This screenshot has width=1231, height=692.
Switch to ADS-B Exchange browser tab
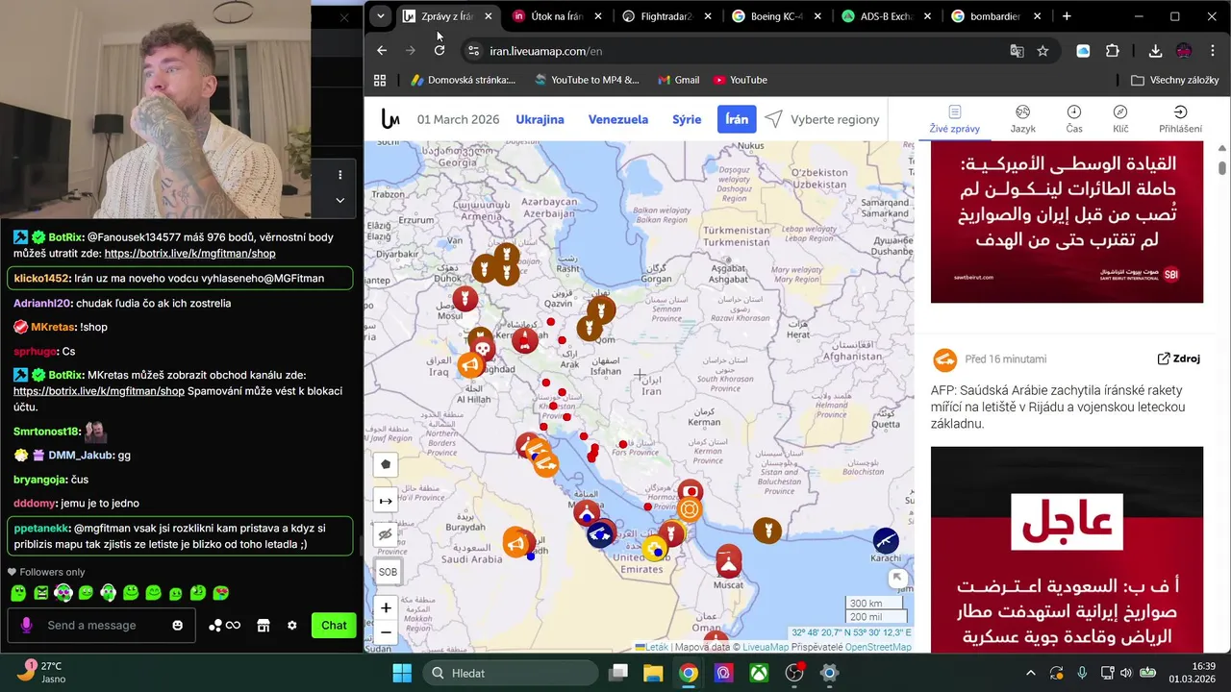tap(887, 16)
